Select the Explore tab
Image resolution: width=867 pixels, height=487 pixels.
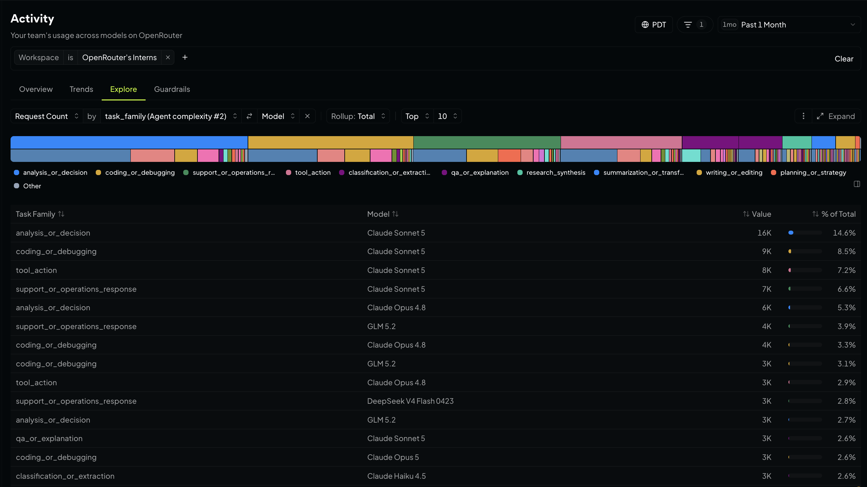(x=123, y=89)
